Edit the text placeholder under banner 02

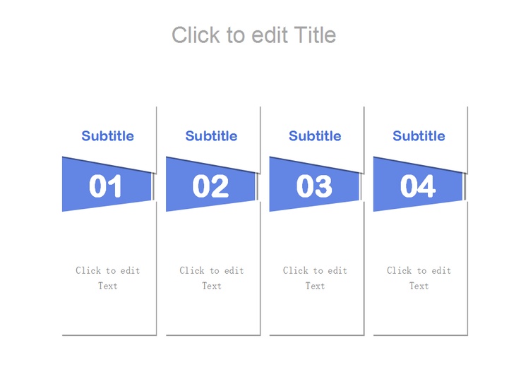tap(212, 278)
